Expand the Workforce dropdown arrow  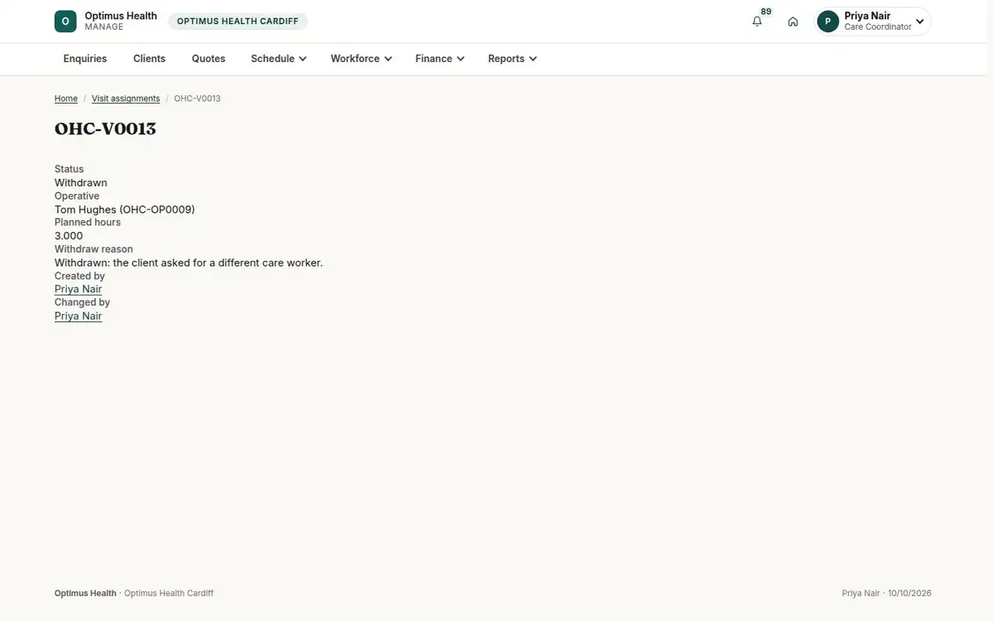click(388, 59)
